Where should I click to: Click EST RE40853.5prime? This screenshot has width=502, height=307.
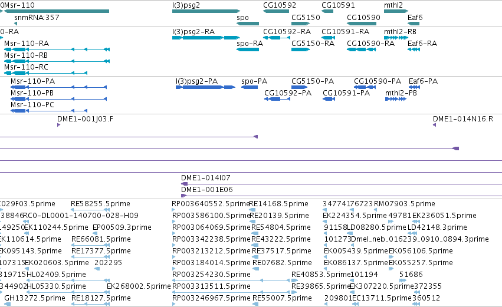click(294, 280)
